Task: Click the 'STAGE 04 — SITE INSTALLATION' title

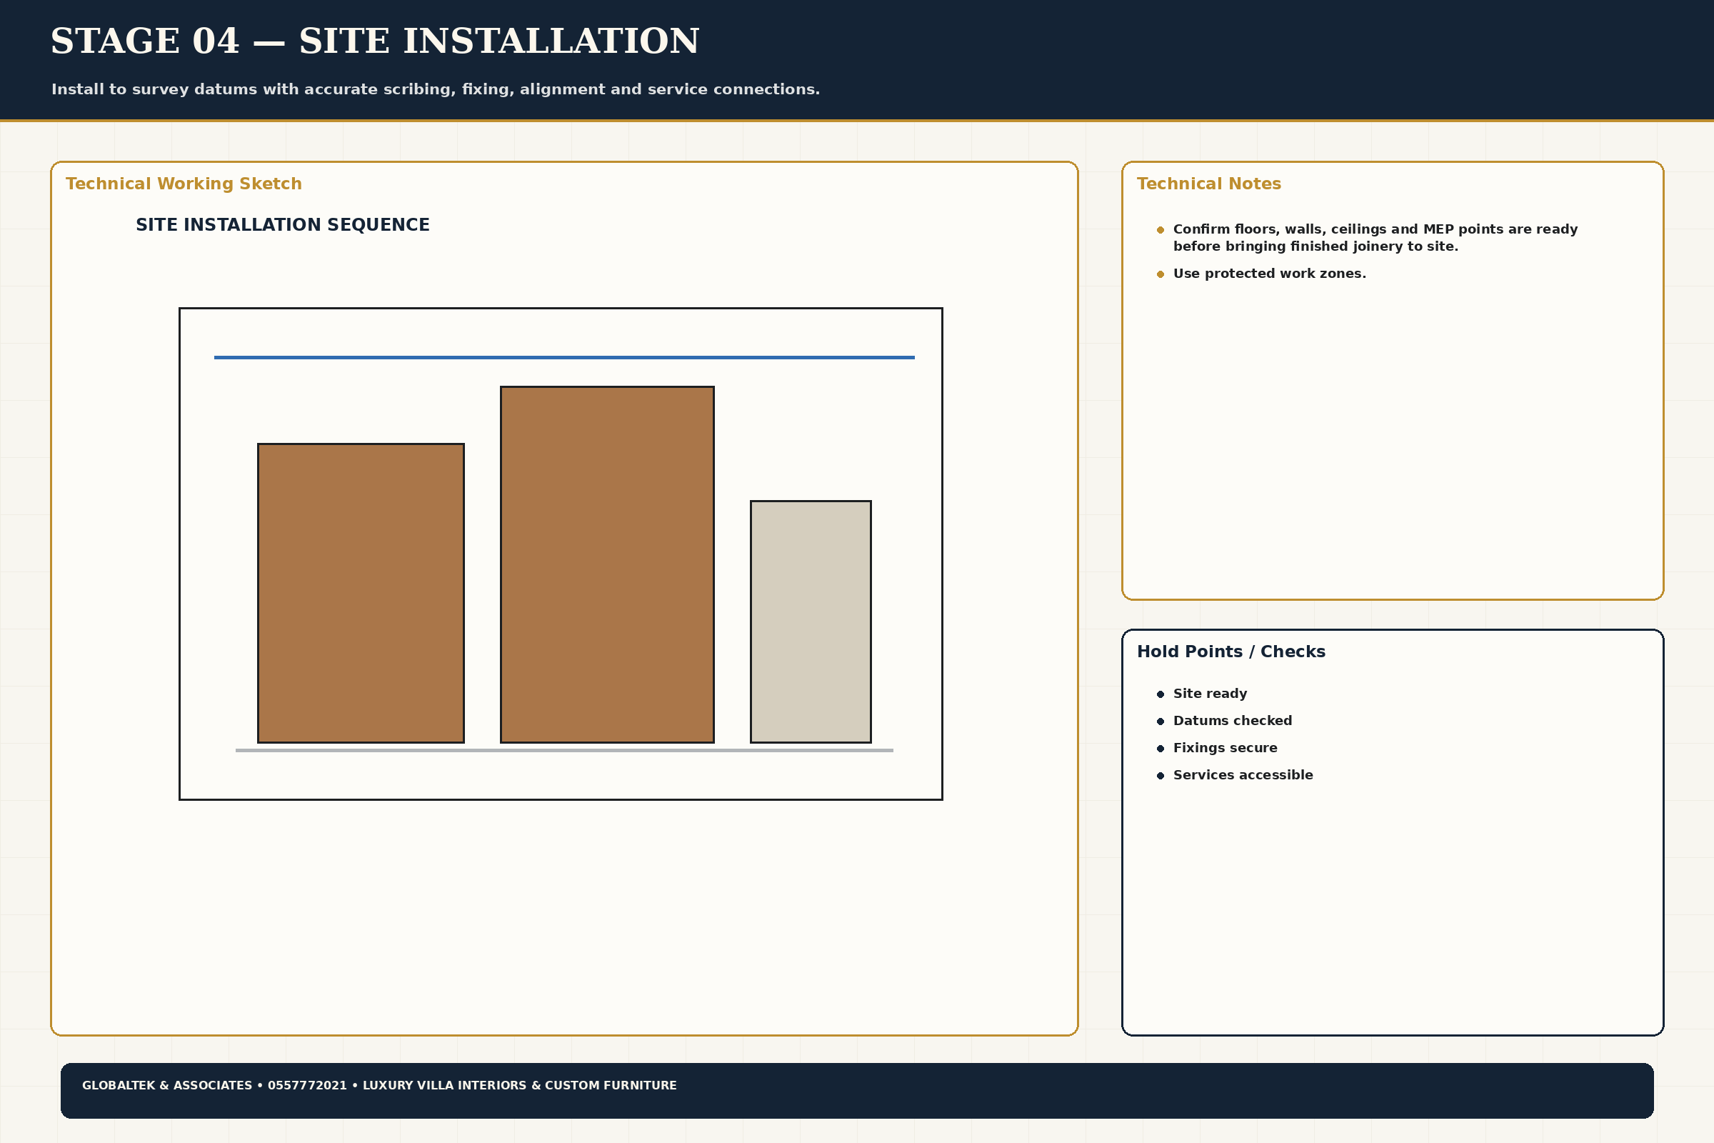Action: [374, 41]
